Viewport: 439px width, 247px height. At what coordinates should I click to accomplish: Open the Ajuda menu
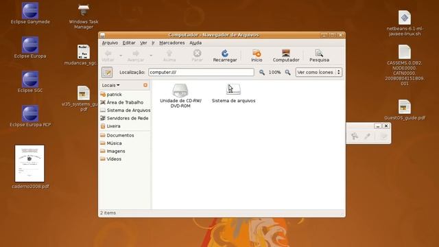click(195, 43)
